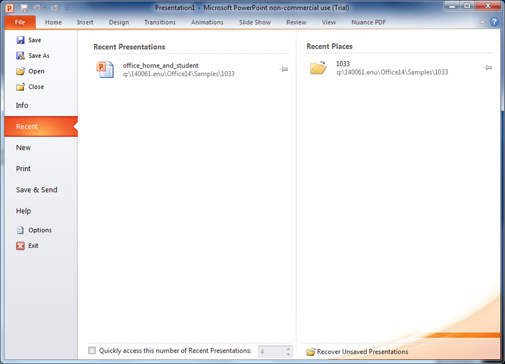Open the Undo history dropdown arrow
The width and height of the screenshot is (505, 364).
pos(45,8)
